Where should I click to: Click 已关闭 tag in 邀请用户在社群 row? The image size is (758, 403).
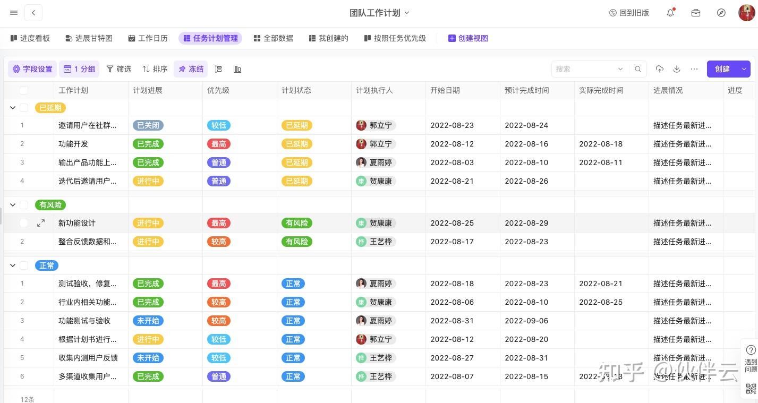coord(148,125)
